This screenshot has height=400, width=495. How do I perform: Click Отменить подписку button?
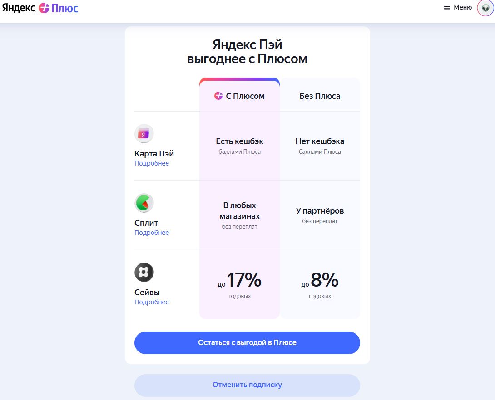[247, 385]
